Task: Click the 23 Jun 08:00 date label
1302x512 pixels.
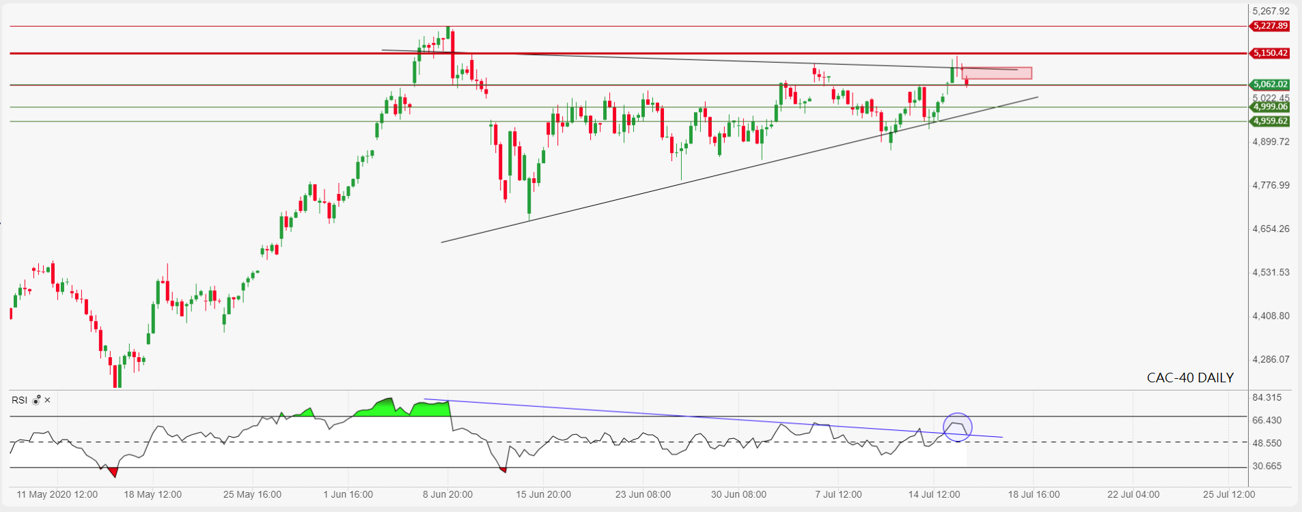Action: coord(643,494)
